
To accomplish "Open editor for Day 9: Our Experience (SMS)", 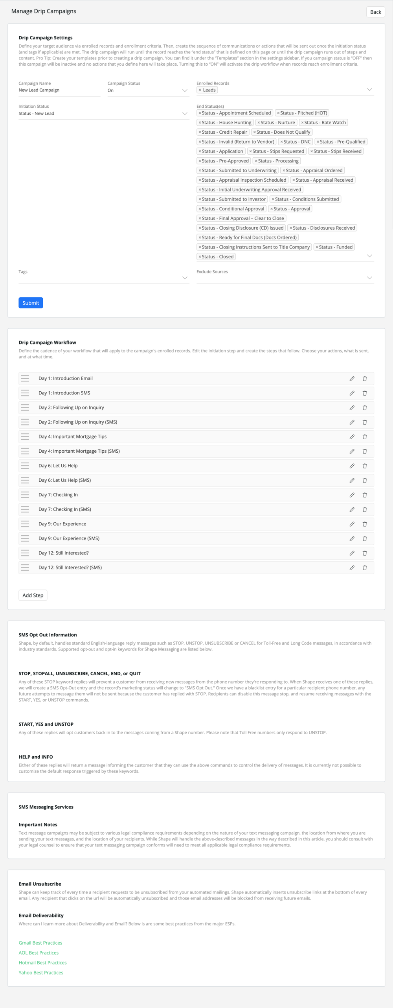I will point(352,538).
